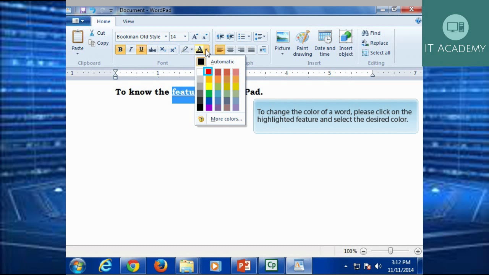Open Internet Explorer from taskbar
The width and height of the screenshot is (489, 275).
(x=105, y=265)
